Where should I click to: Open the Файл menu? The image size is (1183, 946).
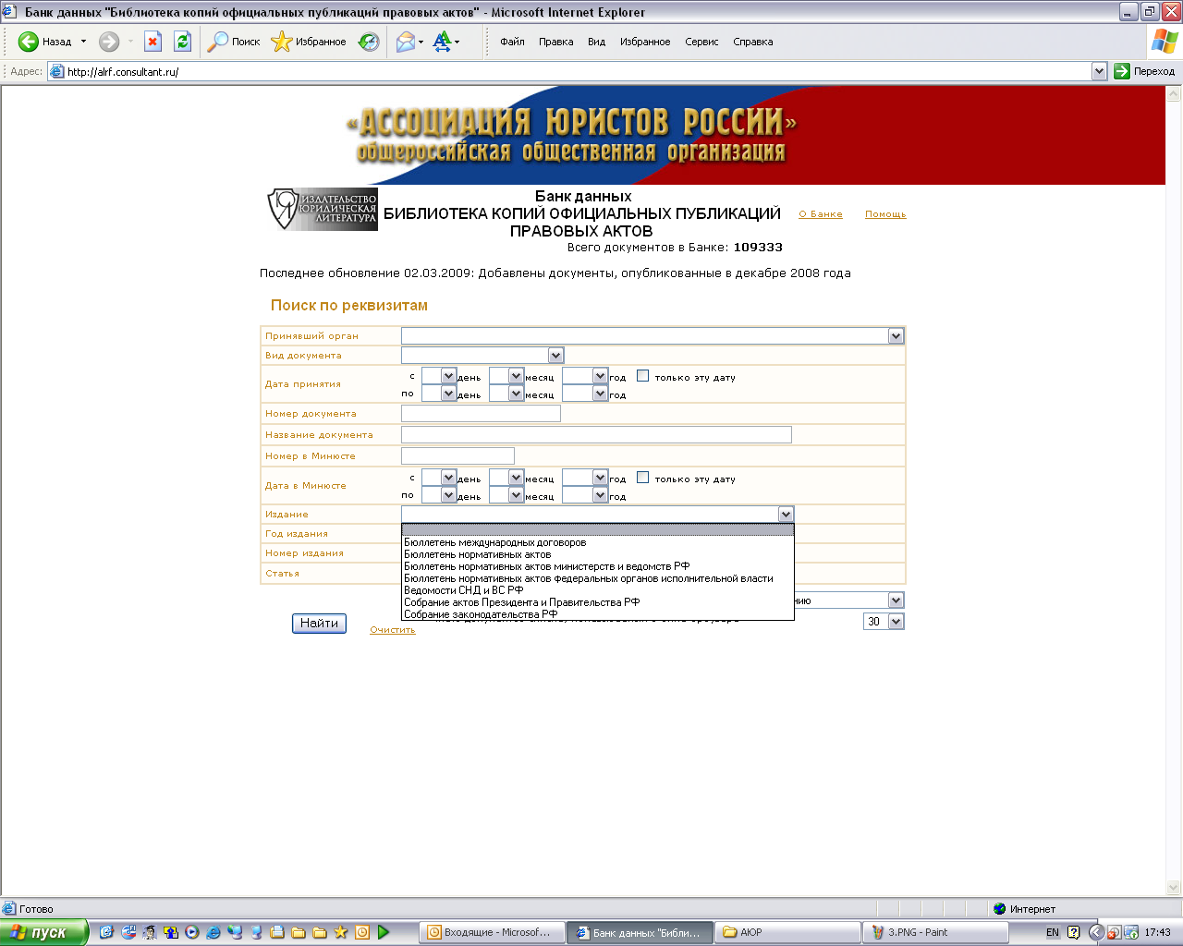[x=512, y=42]
